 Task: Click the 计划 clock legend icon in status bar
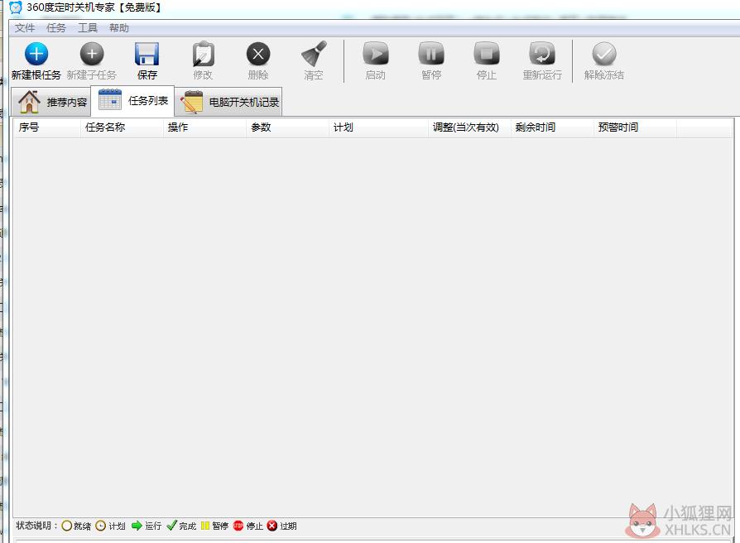(x=100, y=526)
